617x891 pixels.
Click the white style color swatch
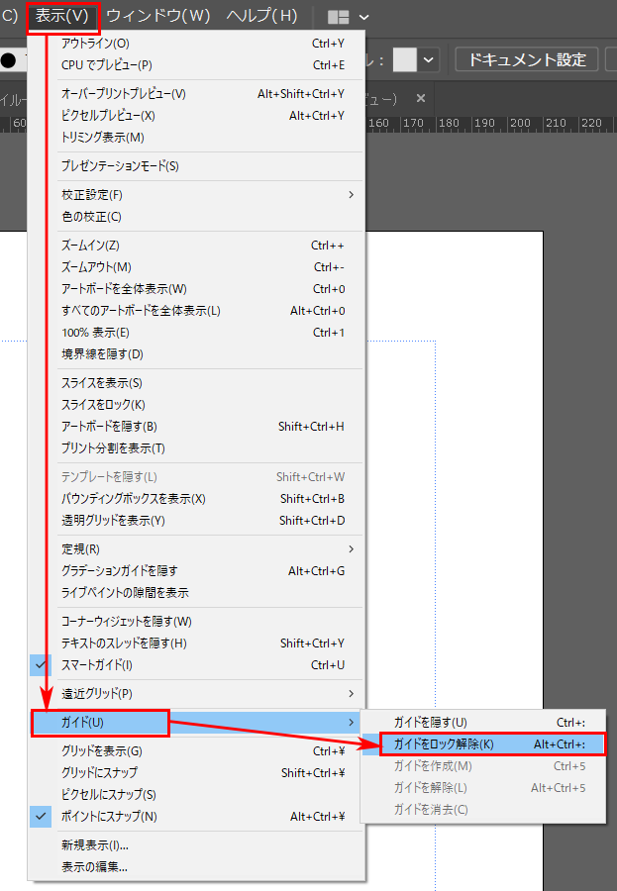(x=405, y=59)
